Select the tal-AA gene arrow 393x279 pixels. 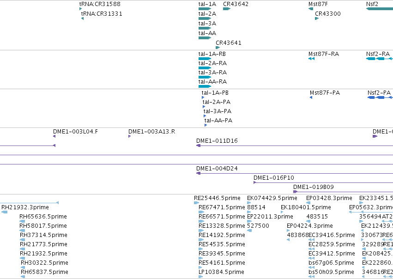click(205, 38)
